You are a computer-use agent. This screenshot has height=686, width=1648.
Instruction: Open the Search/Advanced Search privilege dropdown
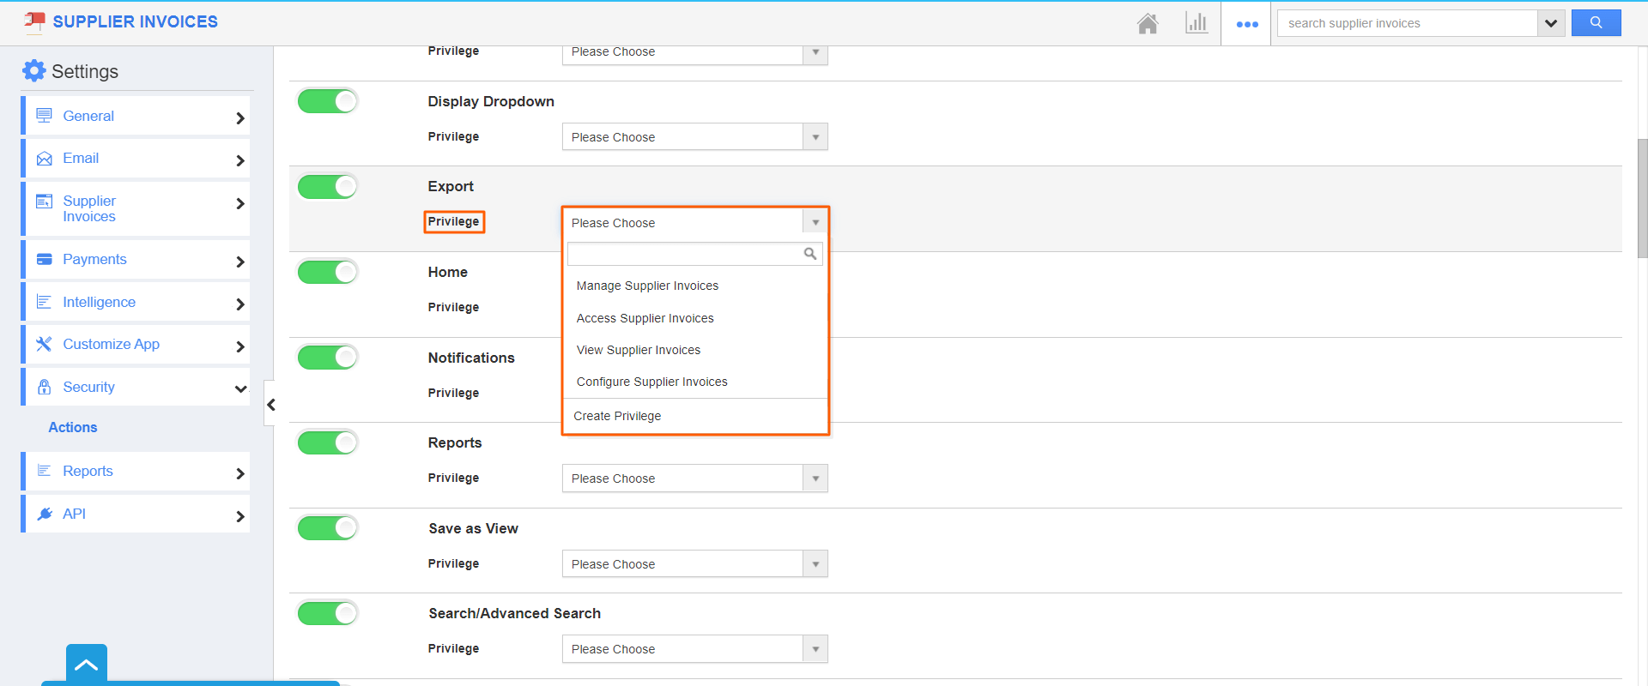click(694, 649)
